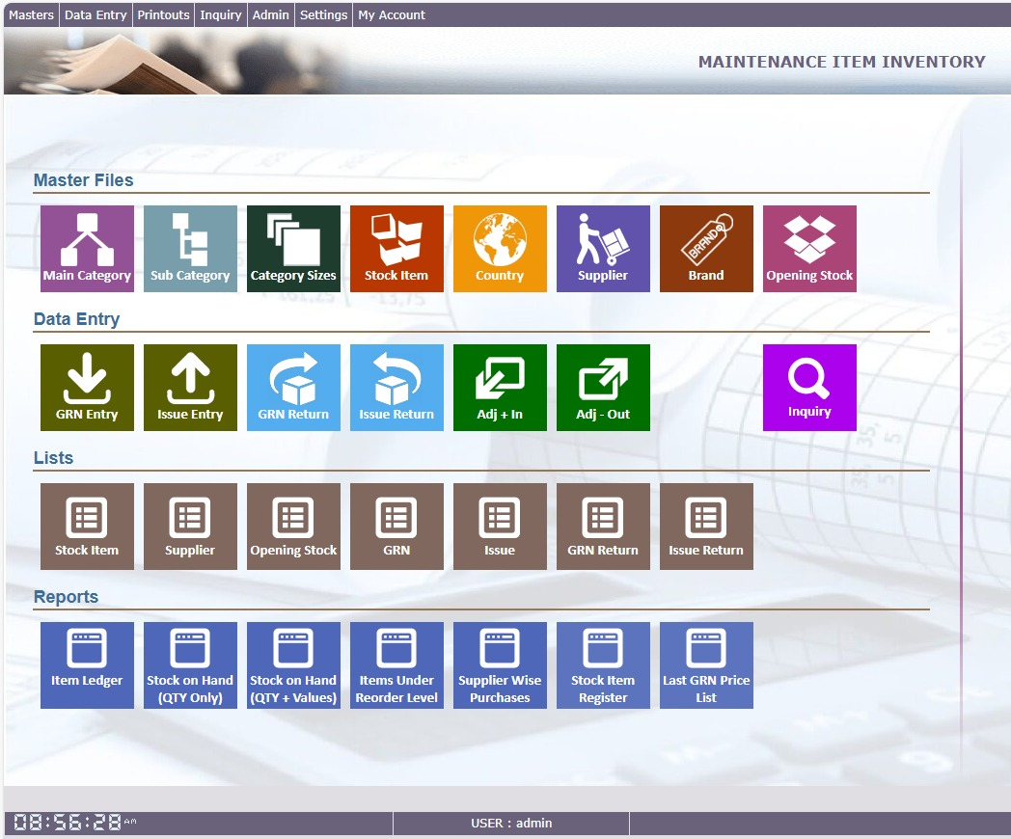1011x839 pixels.
Task: Launch the GRN Entry tile
Action: pyautogui.click(x=87, y=387)
